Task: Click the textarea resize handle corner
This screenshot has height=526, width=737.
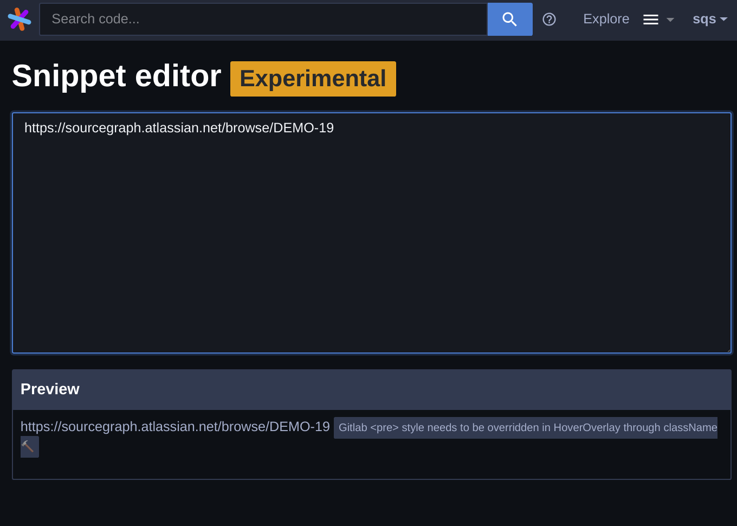Action: point(728,350)
